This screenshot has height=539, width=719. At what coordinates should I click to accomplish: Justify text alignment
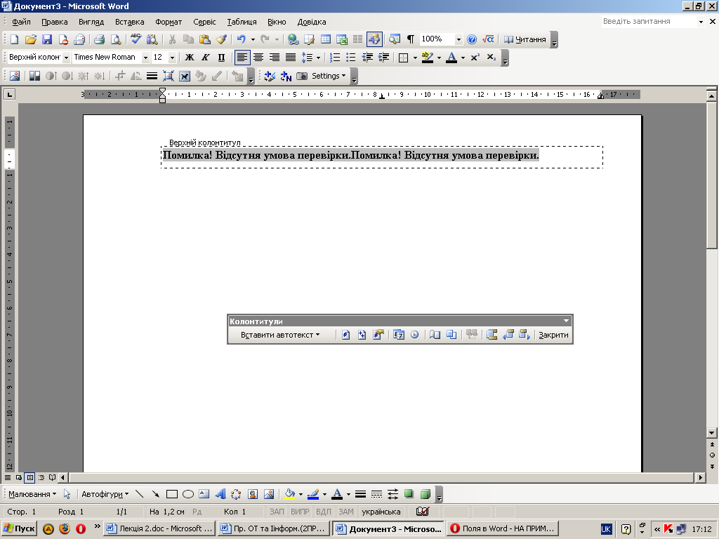click(x=291, y=58)
